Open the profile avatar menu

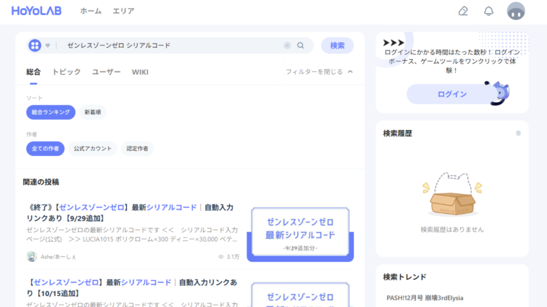[x=515, y=10]
